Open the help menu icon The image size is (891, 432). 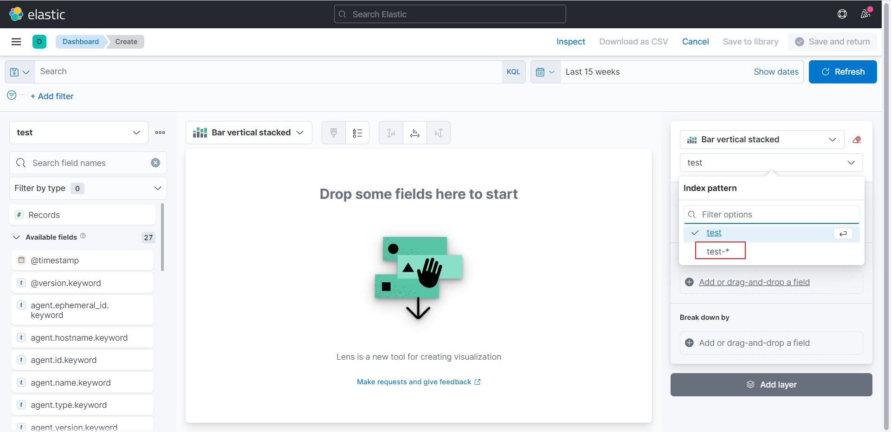(x=842, y=14)
